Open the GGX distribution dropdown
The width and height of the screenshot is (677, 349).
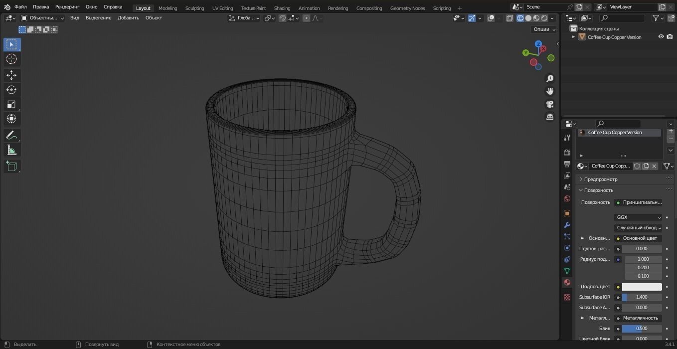(x=638, y=217)
